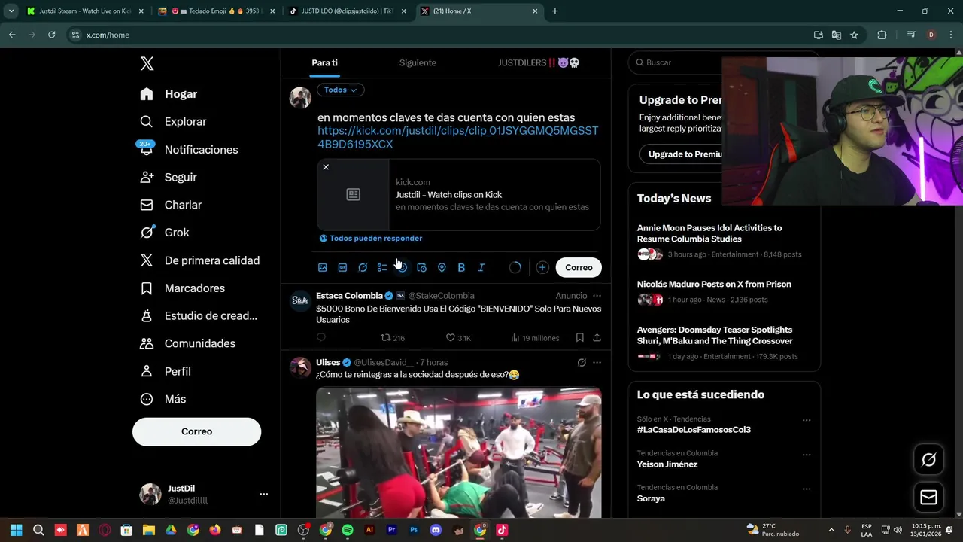Toggle italic text formatting
This screenshot has width=963, height=542.
point(481,267)
